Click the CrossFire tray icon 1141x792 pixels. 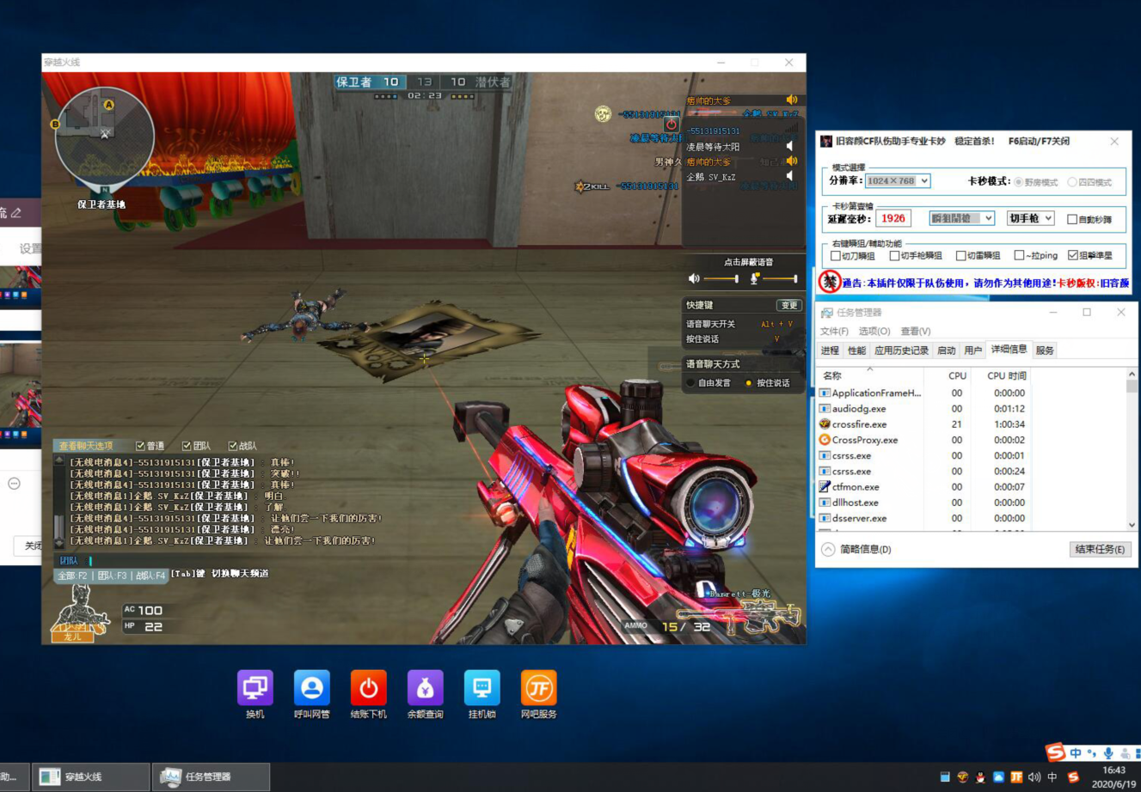(963, 777)
